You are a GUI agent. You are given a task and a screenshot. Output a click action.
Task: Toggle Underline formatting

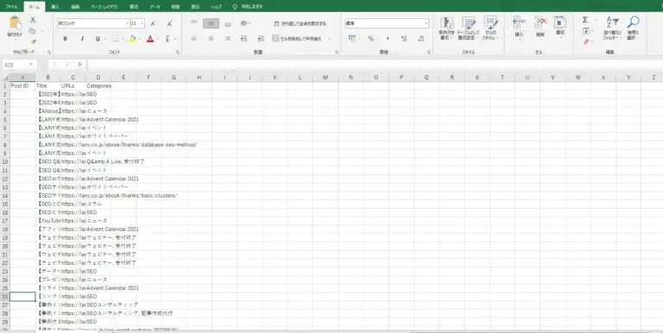98,39
